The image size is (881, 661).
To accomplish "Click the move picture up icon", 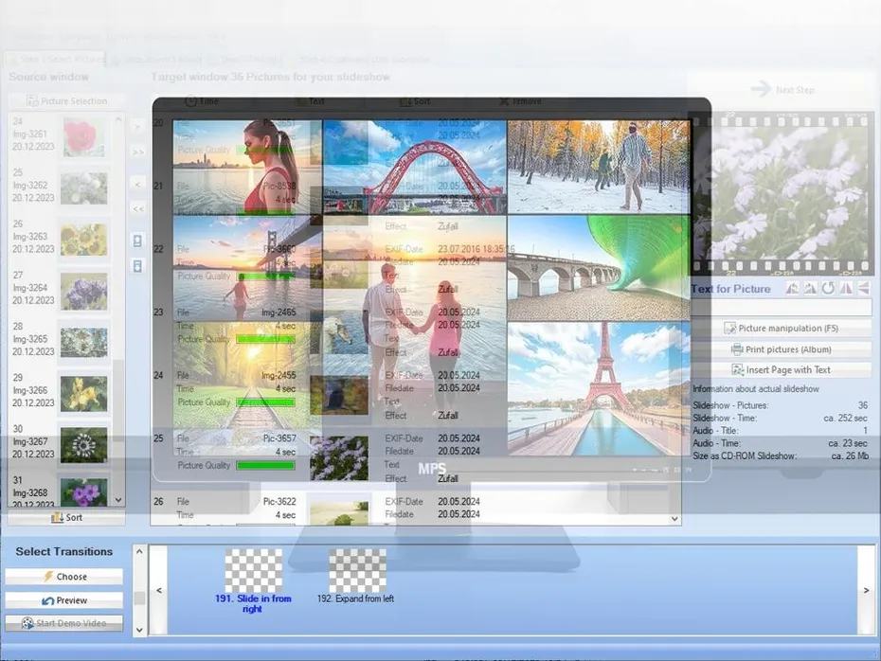I will [137, 241].
